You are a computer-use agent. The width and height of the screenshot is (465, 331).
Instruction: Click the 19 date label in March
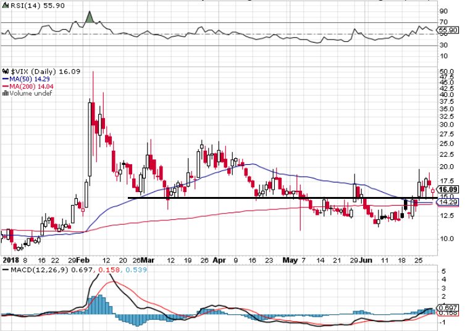tap(188, 261)
